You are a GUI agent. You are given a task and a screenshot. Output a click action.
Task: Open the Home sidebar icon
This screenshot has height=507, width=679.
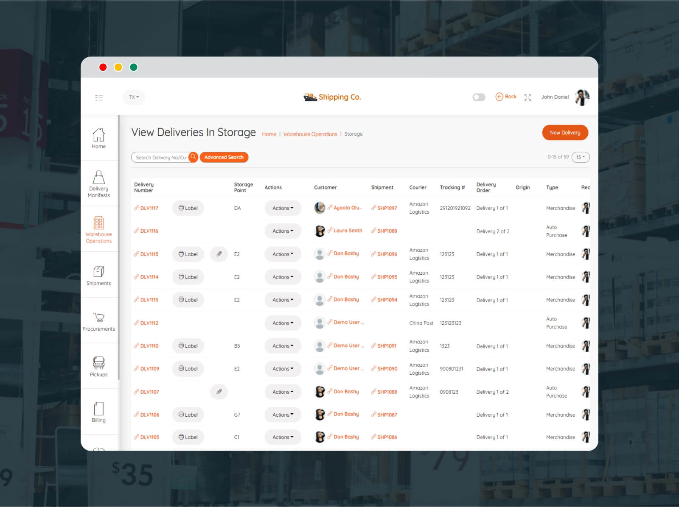98,138
